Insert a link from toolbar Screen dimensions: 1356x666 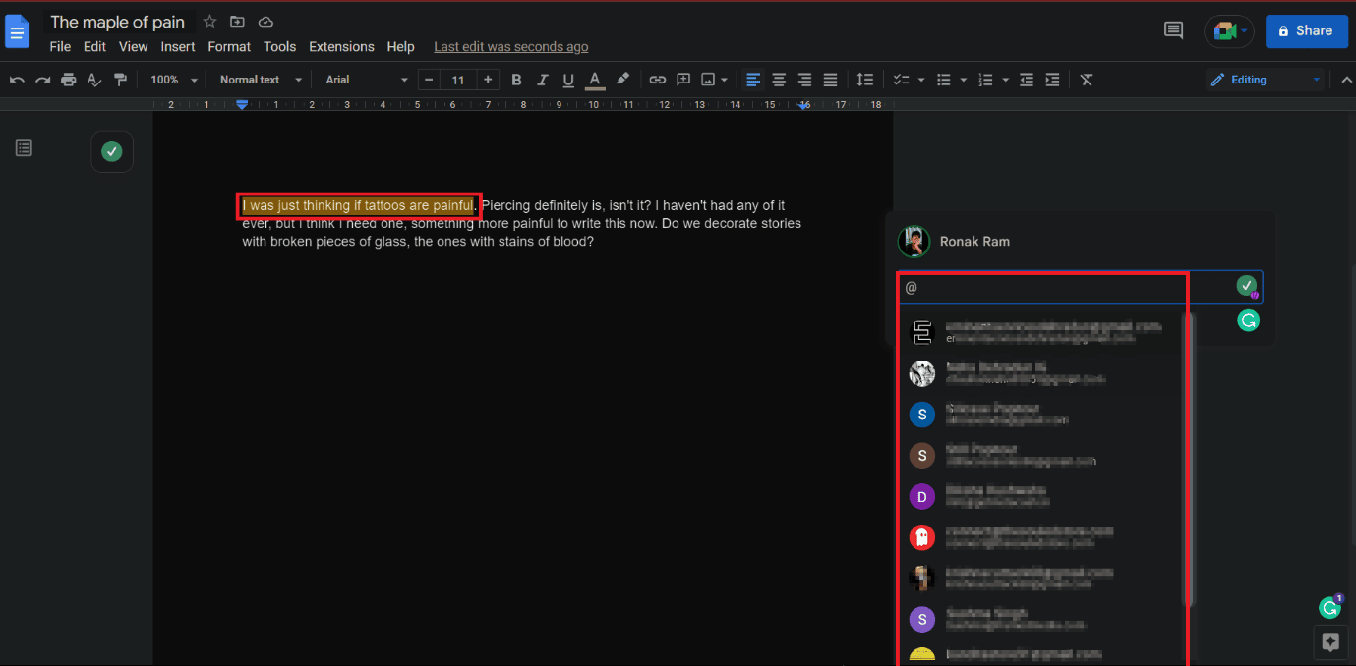[658, 80]
